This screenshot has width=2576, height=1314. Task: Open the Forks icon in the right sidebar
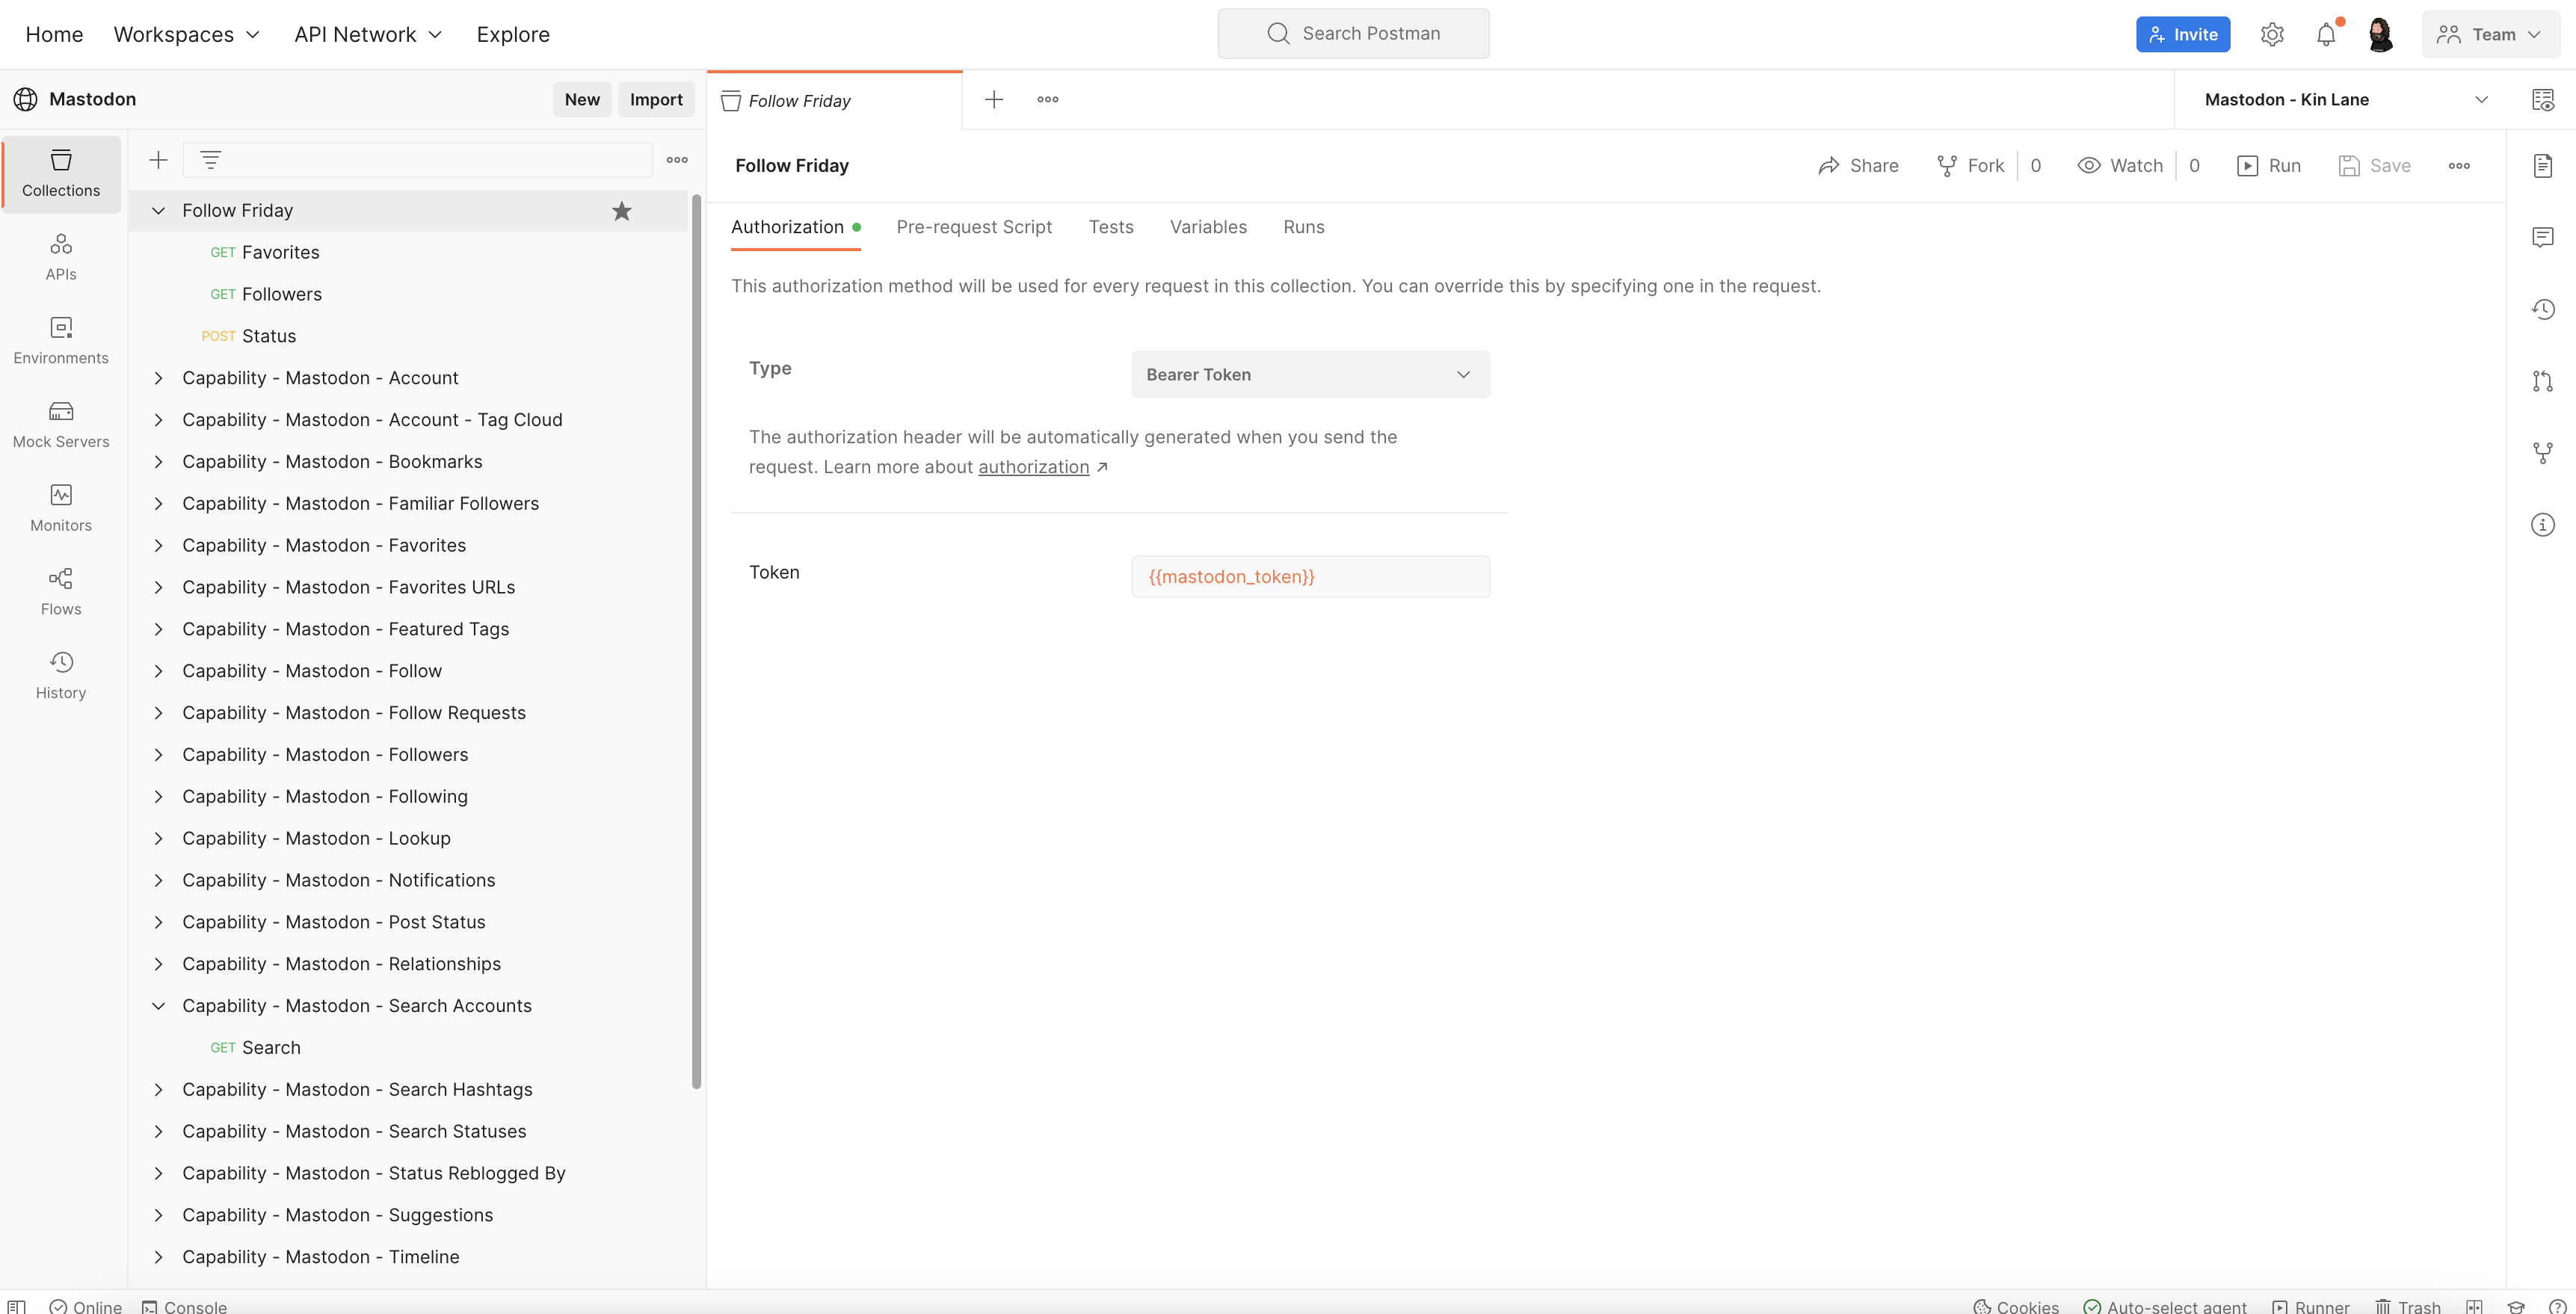pyautogui.click(x=2543, y=453)
